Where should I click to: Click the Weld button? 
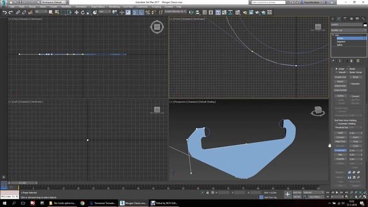pos(340,133)
